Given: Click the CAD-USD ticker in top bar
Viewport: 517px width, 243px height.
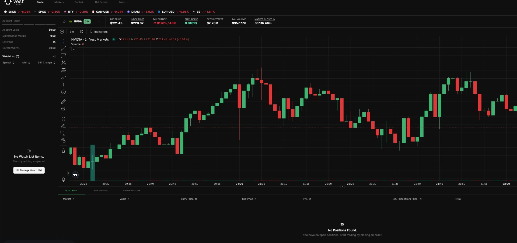Looking at the screenshot, I should point(107,12).
